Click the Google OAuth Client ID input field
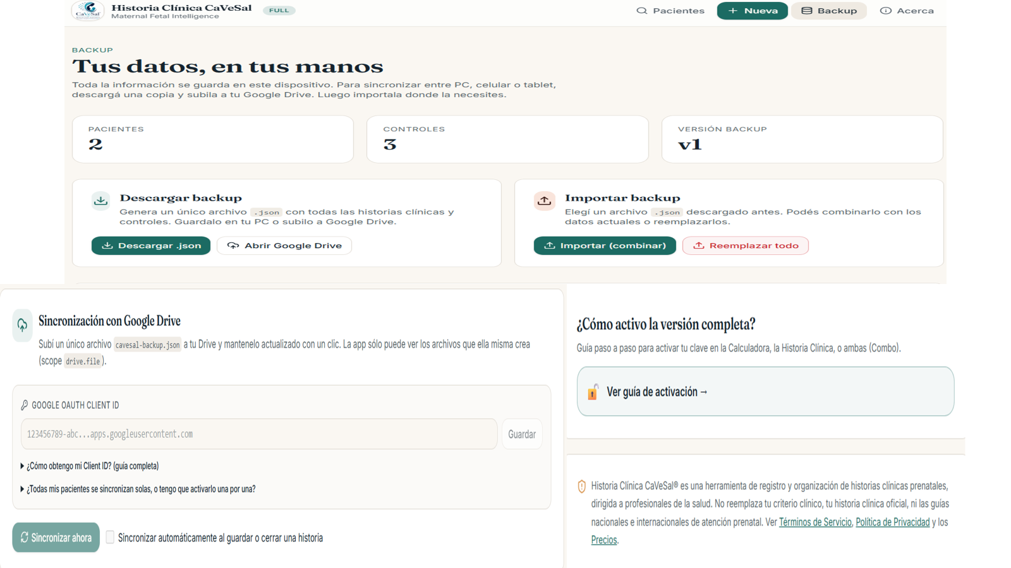 pos(259,434)
